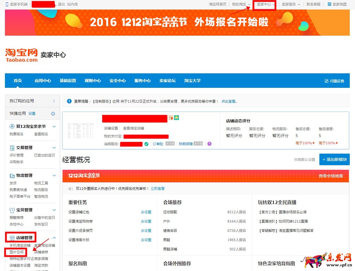355x271 pixels.
Task: Click 去设置 for 设置大促承接页
Action: click(146, 231)
